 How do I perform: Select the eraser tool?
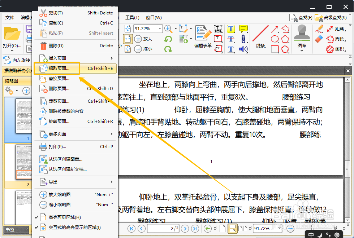tap(319, 39)
